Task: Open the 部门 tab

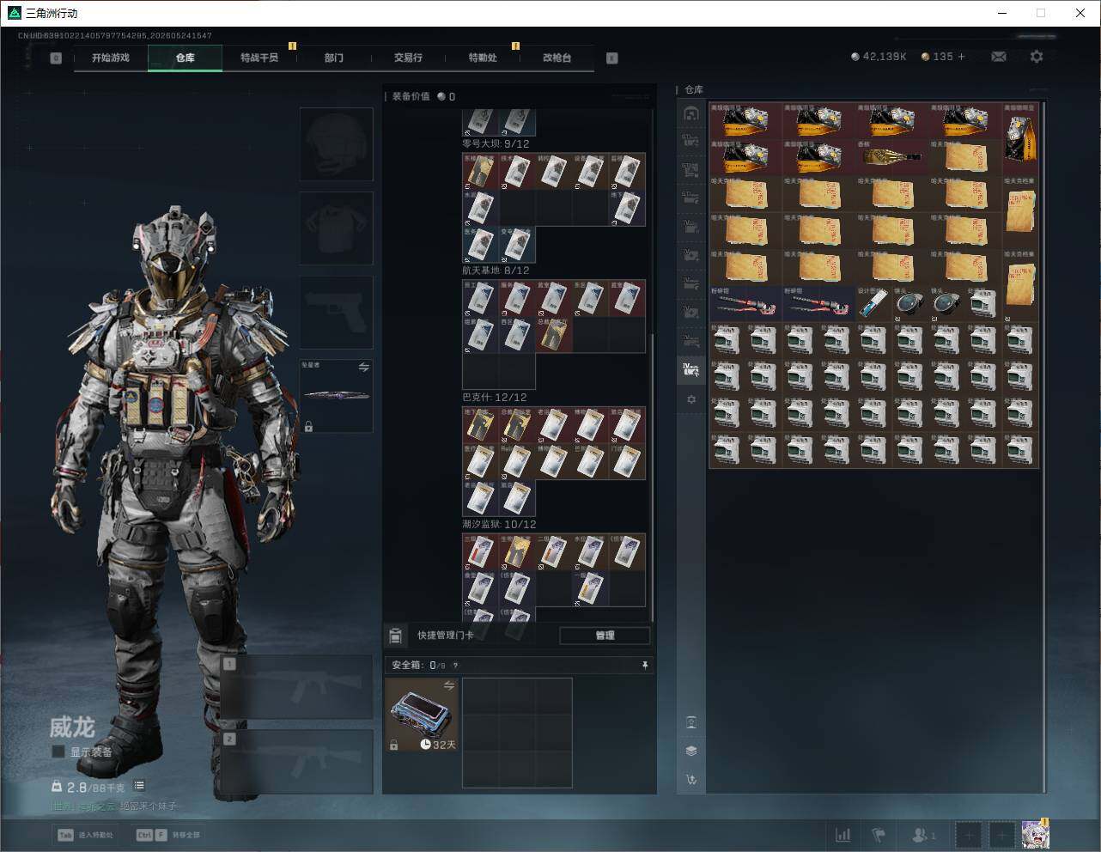Action: coord(334,58)
